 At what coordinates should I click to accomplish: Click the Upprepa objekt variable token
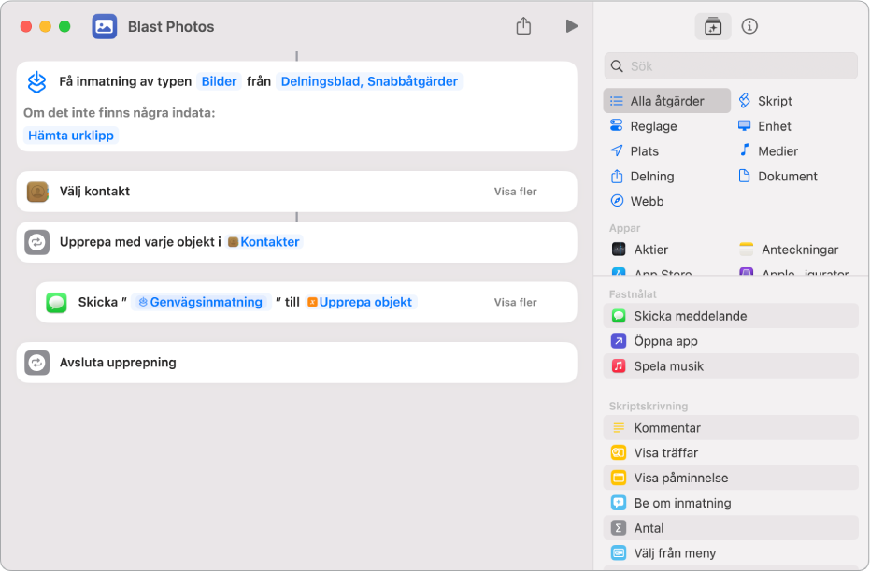tap(361, 303)
